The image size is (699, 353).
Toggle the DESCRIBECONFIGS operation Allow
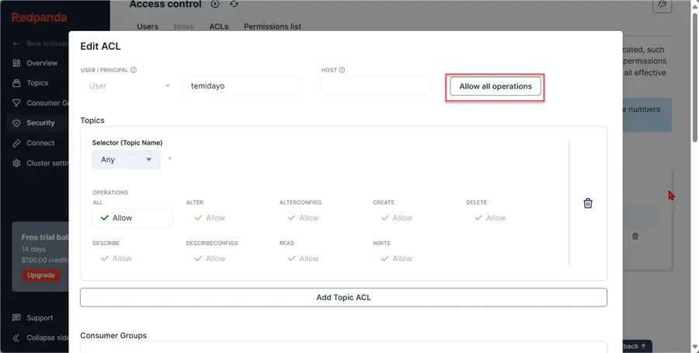(210, 258)
